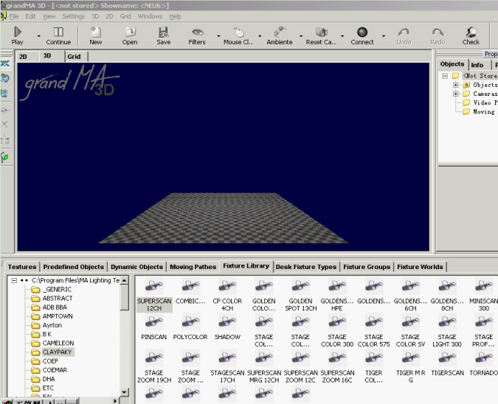Create a new show with New
This screenshot has height=404, width=498.
(x=96, y=35)
